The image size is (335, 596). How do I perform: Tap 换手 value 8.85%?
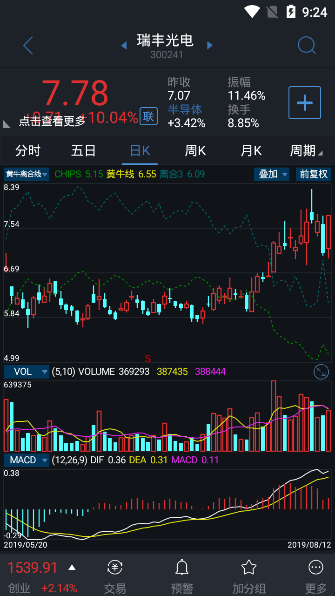pyautogui.click(x=243, y=123)
